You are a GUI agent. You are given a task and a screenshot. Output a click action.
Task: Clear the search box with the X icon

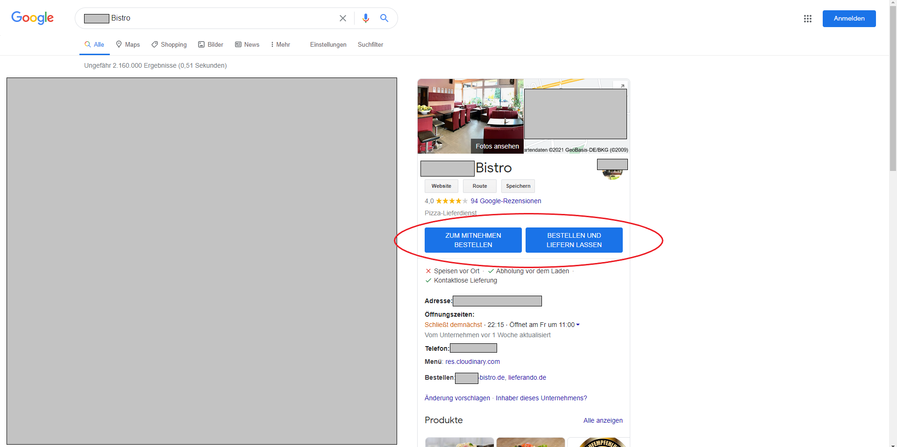coord(343,18)
